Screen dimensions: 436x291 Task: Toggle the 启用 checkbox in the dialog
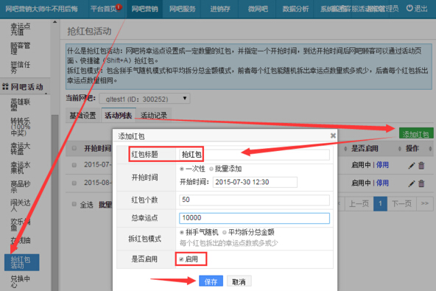click(181, 259)
